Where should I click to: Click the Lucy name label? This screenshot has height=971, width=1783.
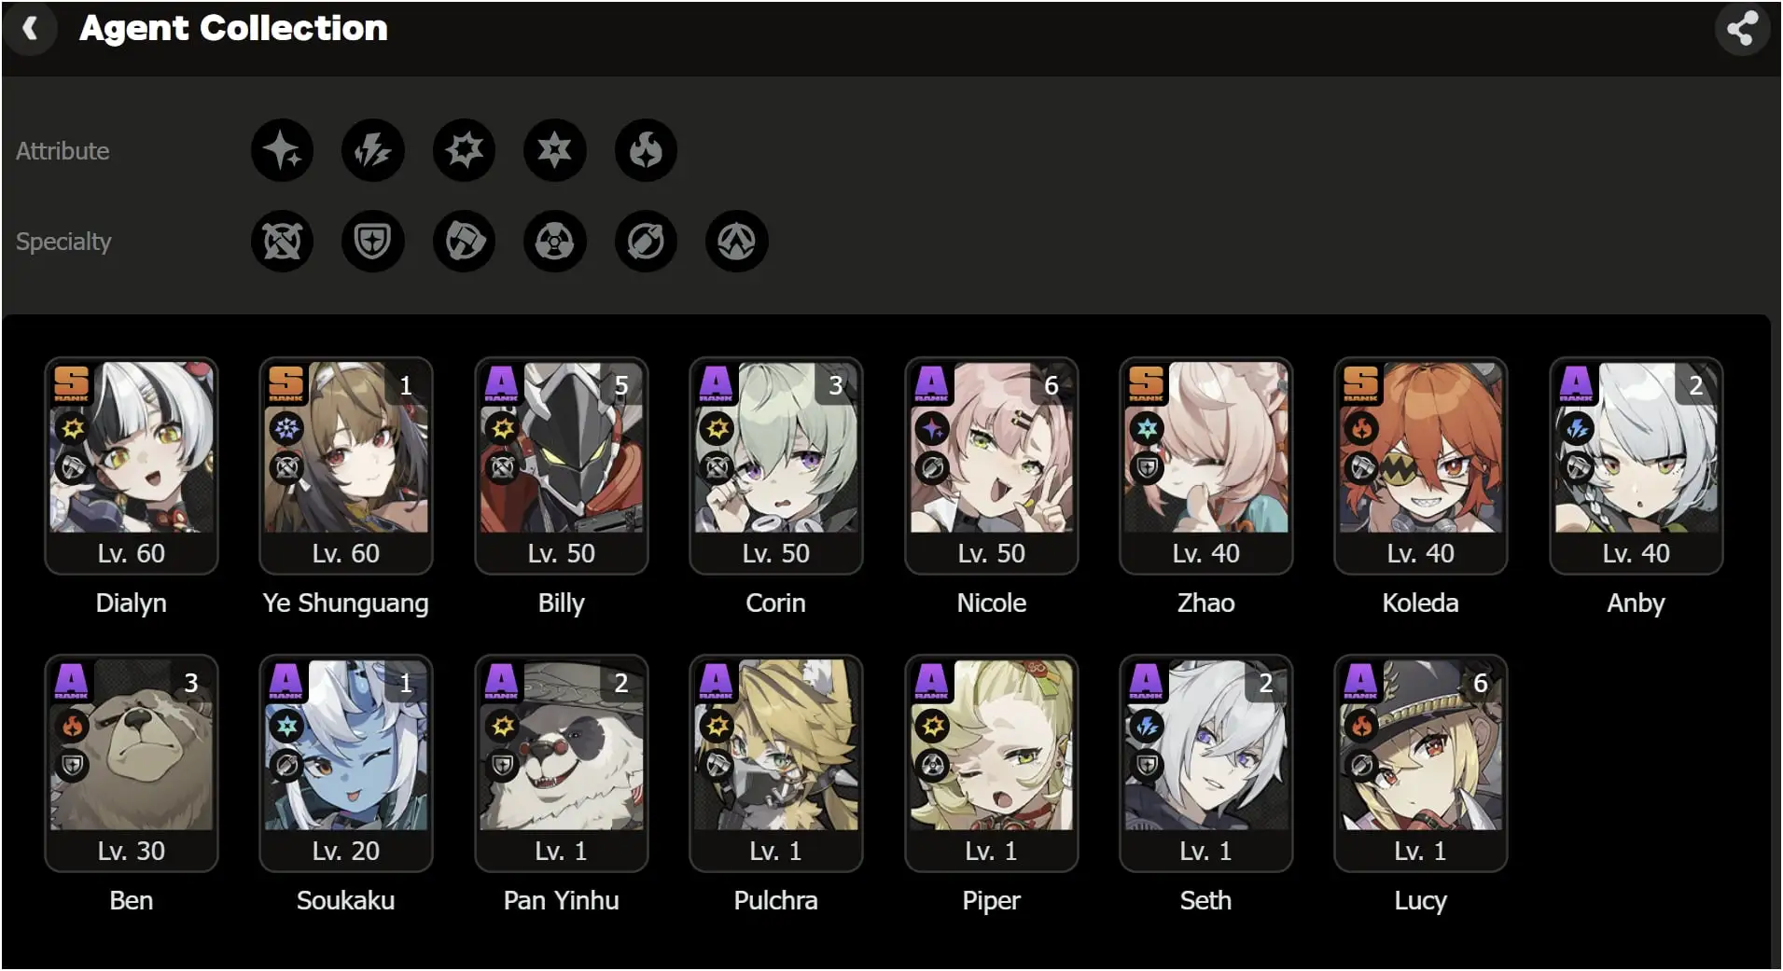pos(1421,900)
